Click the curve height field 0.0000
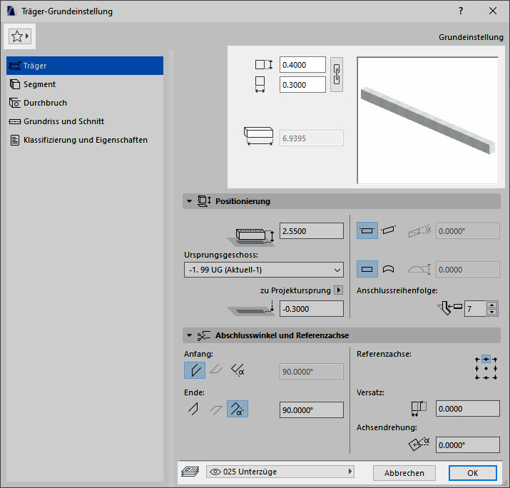 pyautogui.click(x=467, y=270)
